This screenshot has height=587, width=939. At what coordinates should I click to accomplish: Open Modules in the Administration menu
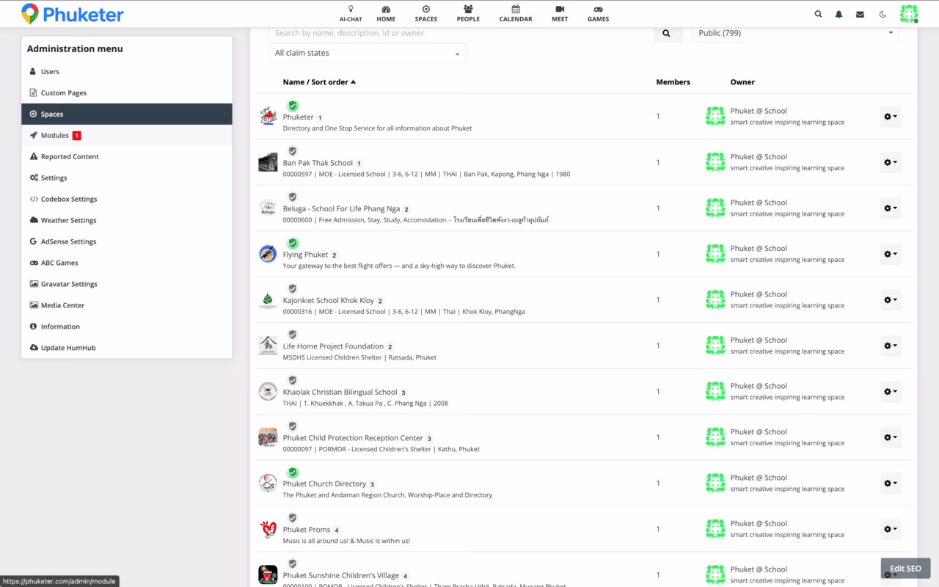tap(127, 136)
